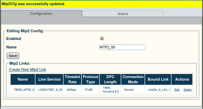
Task: Open the Status tab
Action: 123,14
